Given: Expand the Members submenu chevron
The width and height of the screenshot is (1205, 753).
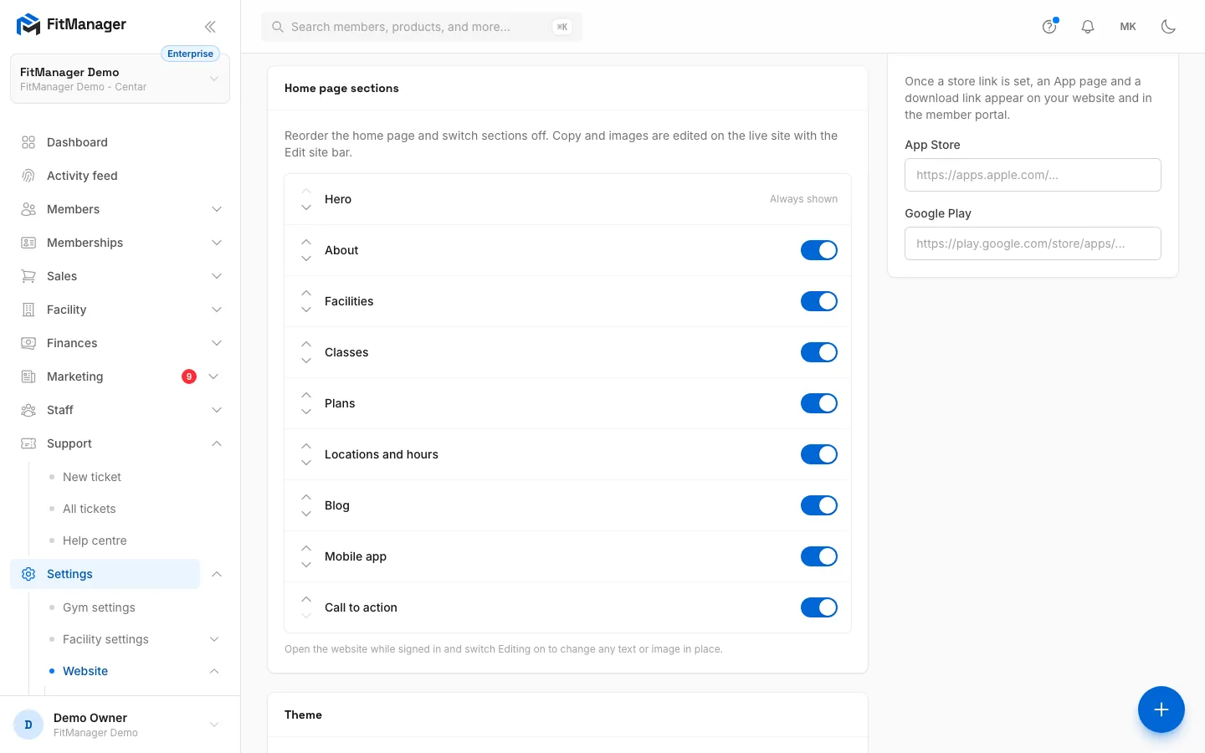Looking at the screenshot, I should coord(217,209).
